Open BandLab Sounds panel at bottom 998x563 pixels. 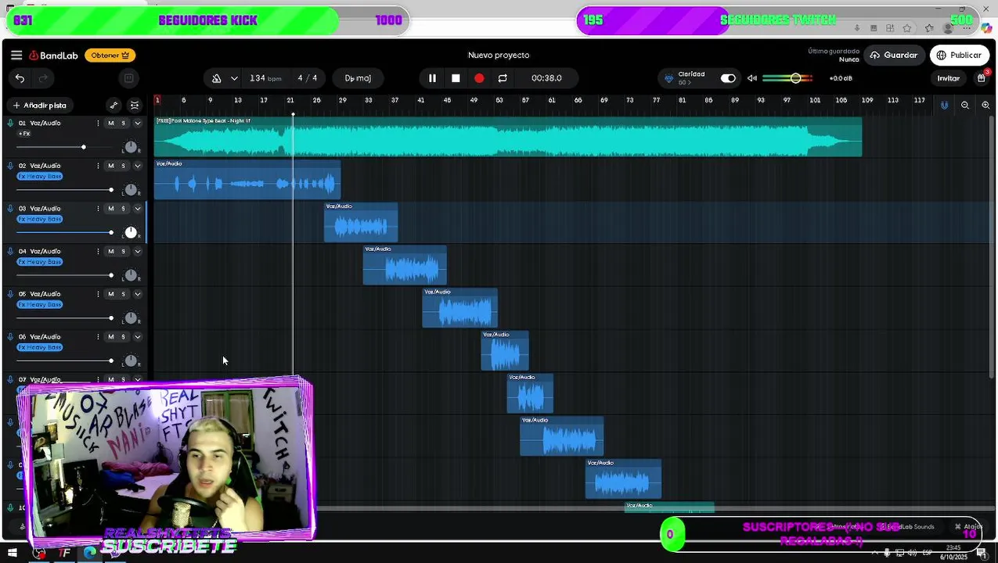pyautogui.click(x=908, y=526)
